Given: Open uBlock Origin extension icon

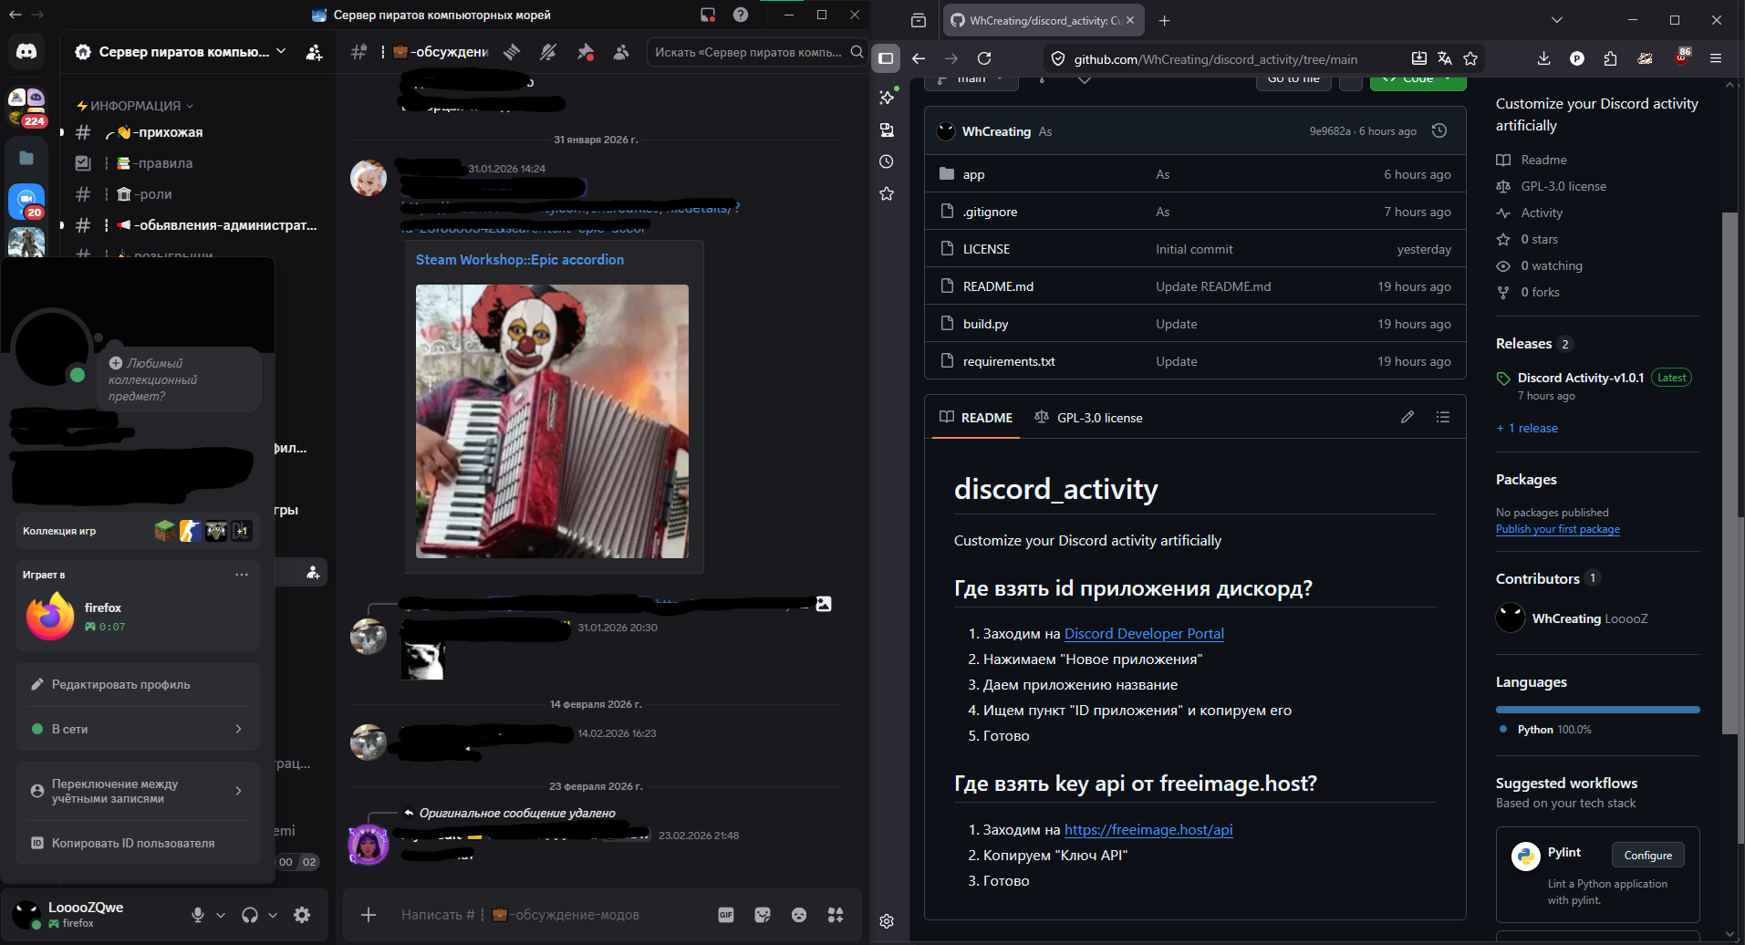Looking at the screenshot, I should coord(1682,57).
